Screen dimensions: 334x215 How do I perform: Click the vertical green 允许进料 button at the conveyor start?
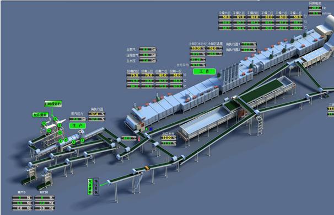click(90, 186)
